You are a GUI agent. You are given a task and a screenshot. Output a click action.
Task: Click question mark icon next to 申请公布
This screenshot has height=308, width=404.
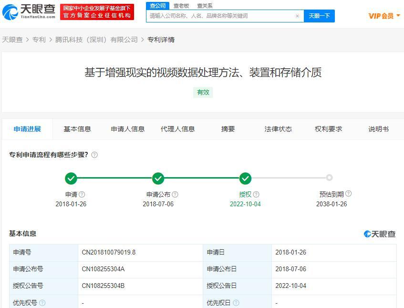coord(175,194)
